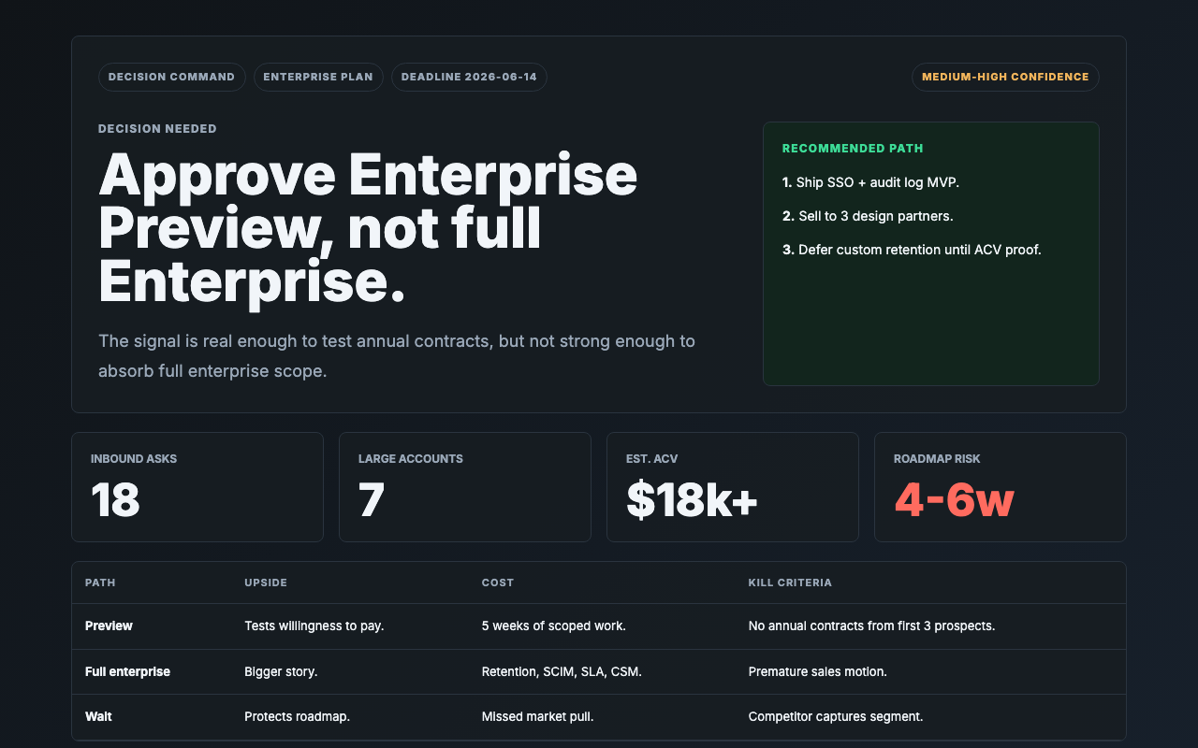Click step two Sell to 3 design partners

point(868,216)
